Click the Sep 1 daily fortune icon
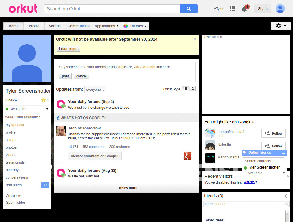Screen dimensions: 297x222 (x=61, y=104)
